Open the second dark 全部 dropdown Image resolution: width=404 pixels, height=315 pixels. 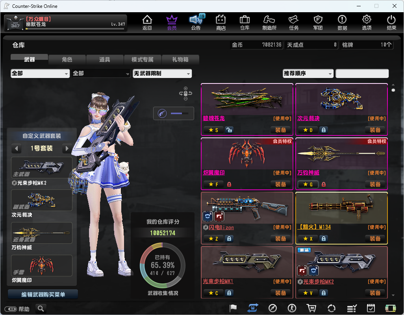pyautogui.click(x=101, y=73)
